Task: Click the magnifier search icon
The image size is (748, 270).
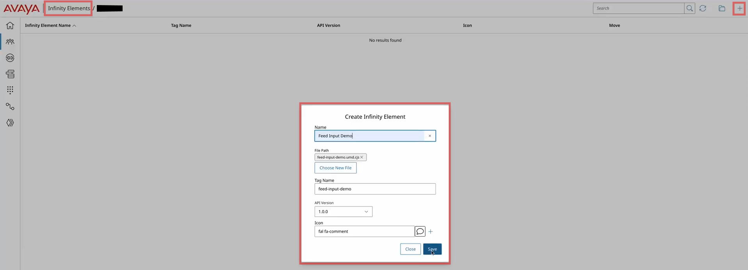Action: point(689,8)
